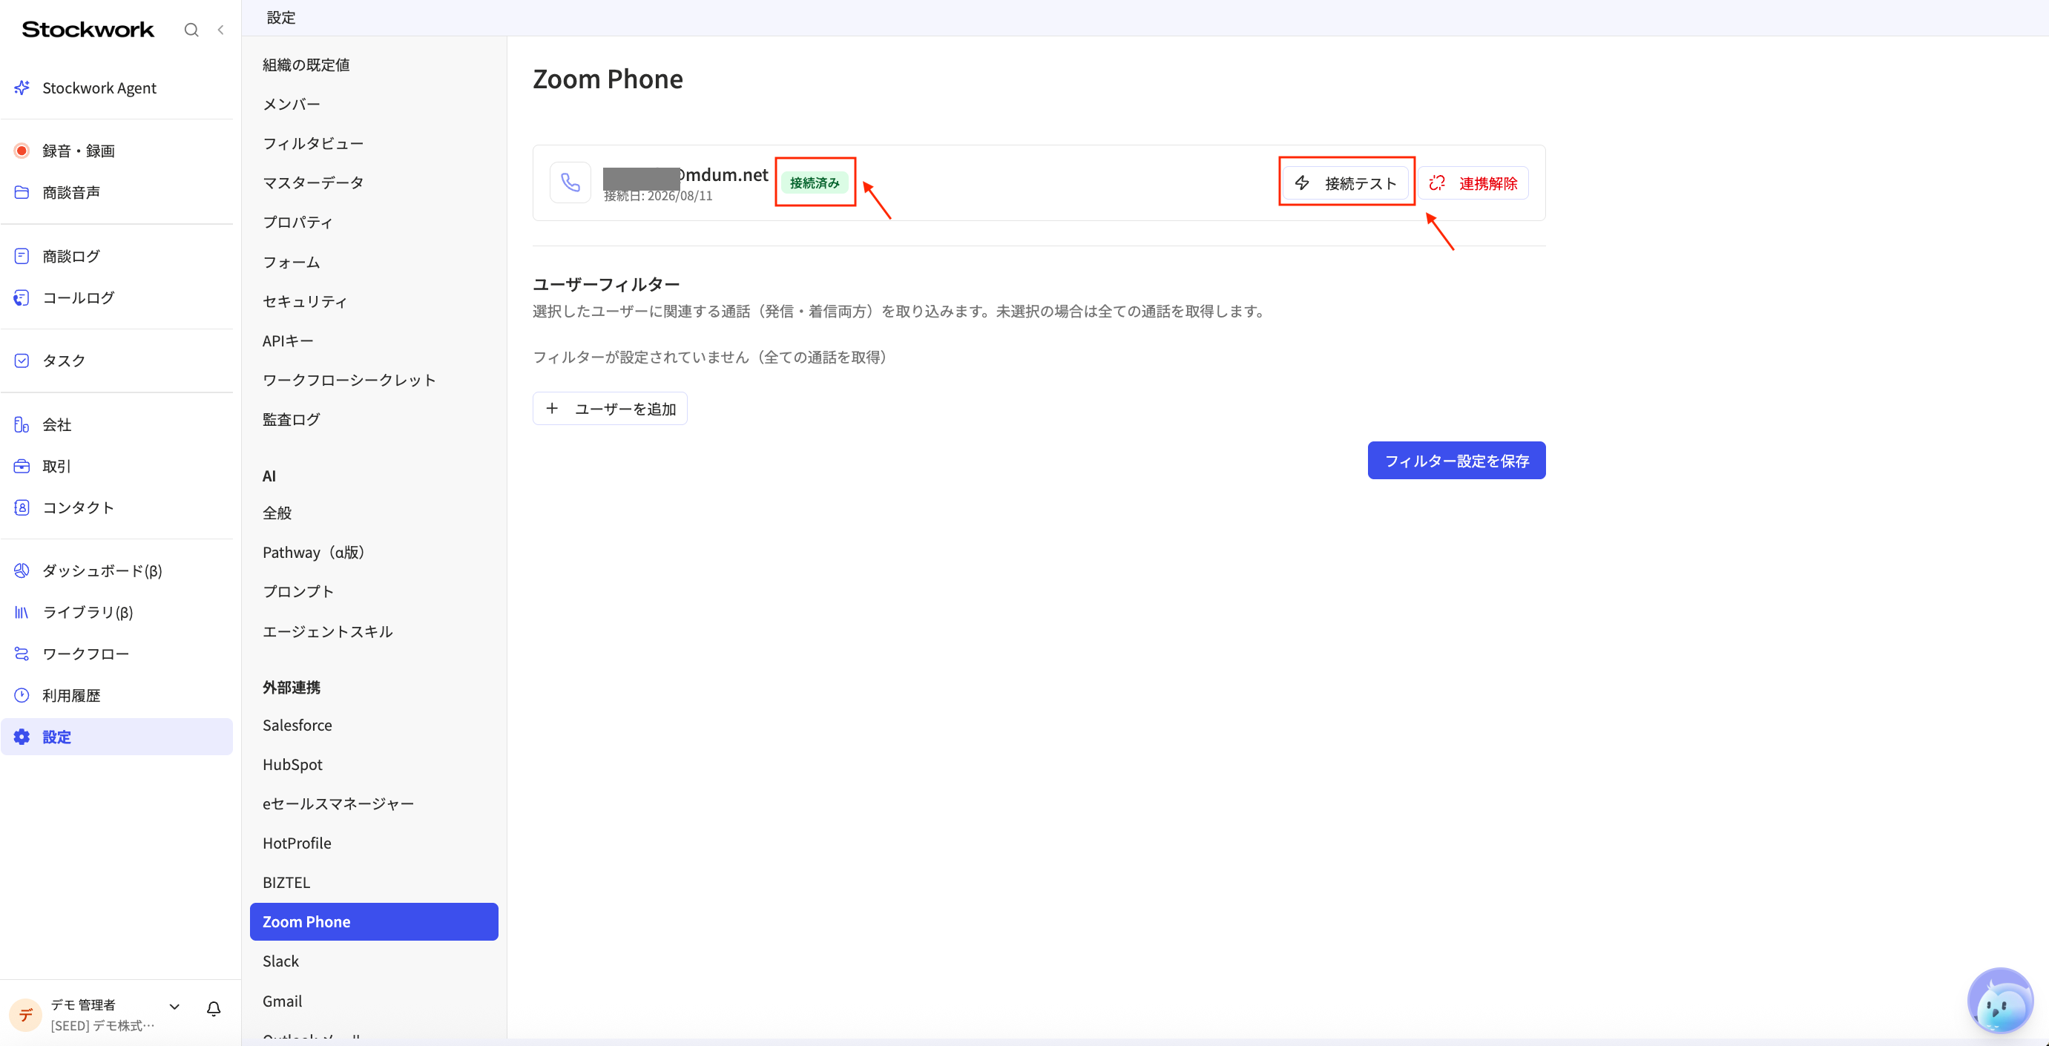Screen dimensions: 2049x1046
Task: Expand the デモ 管理者 account dropdown
Action: point(175,1007)
